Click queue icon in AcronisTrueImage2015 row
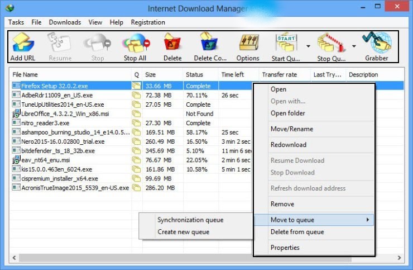The height and width of the screenshot is (270, 413). pos(136,188)
